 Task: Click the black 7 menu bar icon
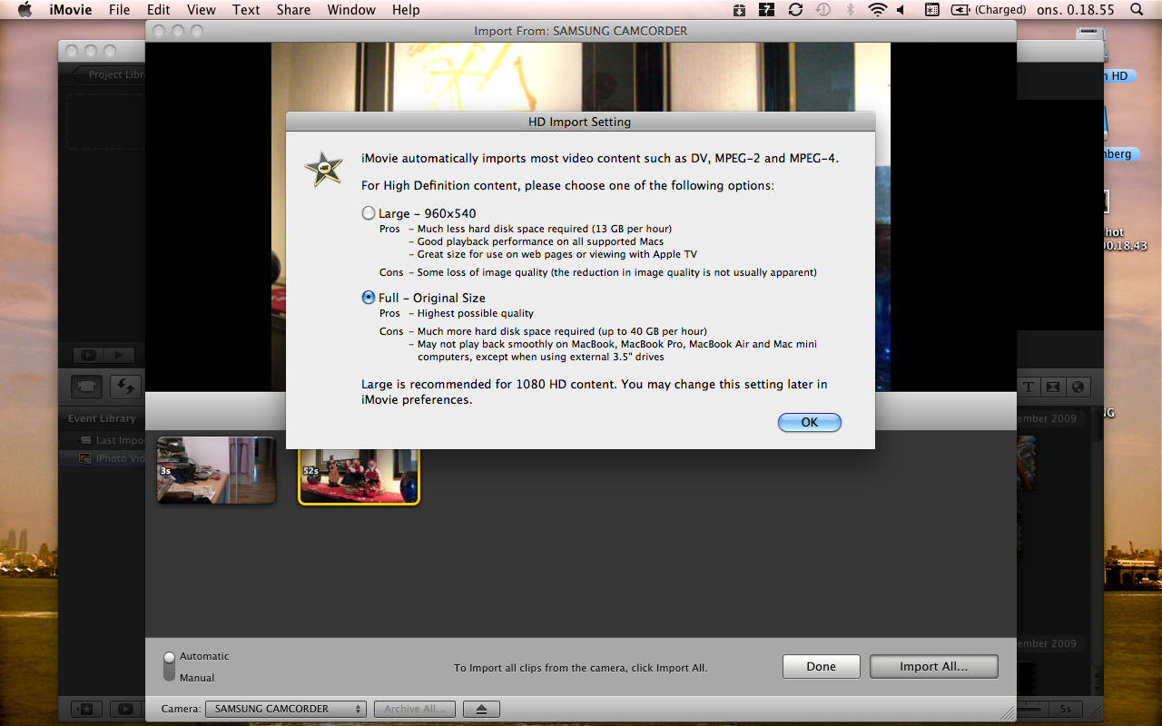tap(768, 10)
